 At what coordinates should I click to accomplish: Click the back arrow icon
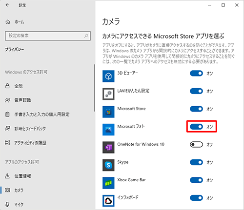click(7, 5)
